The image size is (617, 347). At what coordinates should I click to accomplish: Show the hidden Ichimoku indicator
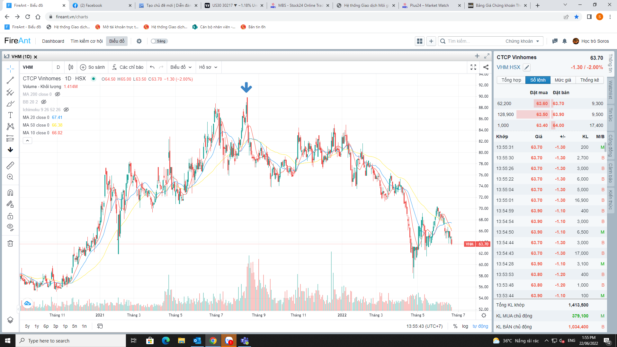click(66, 110)
